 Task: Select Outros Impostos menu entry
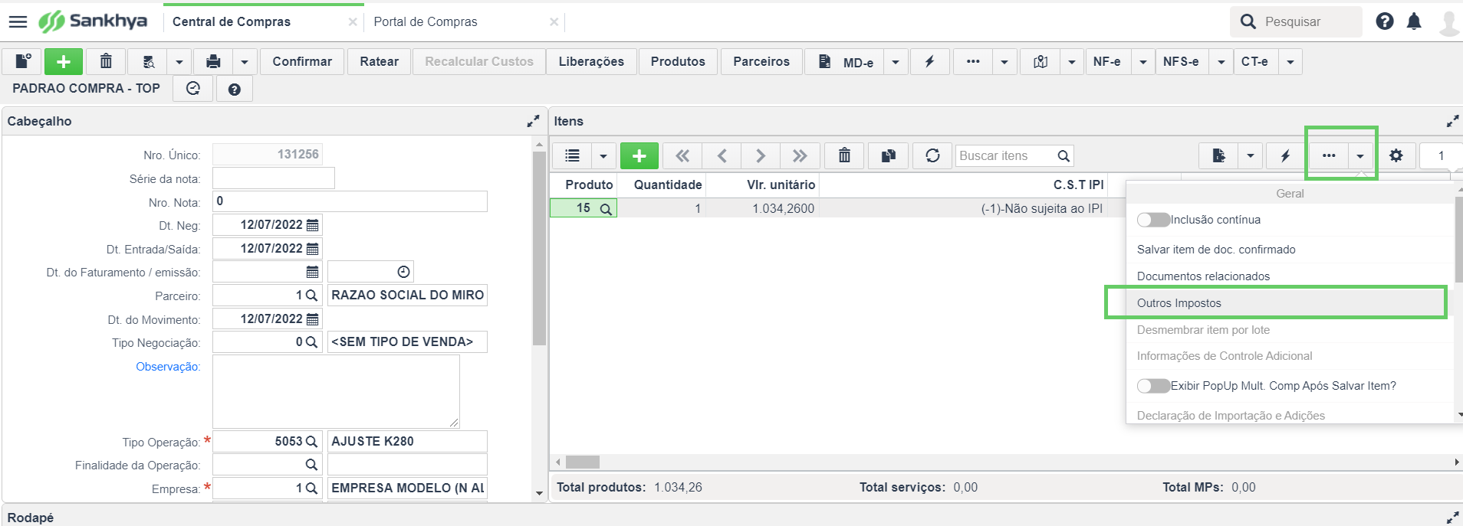pyautogui.click(x=1290, y=303)
